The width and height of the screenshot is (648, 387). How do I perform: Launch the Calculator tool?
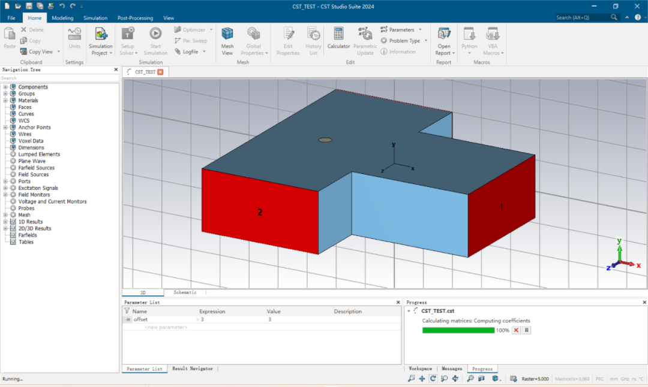338,38
